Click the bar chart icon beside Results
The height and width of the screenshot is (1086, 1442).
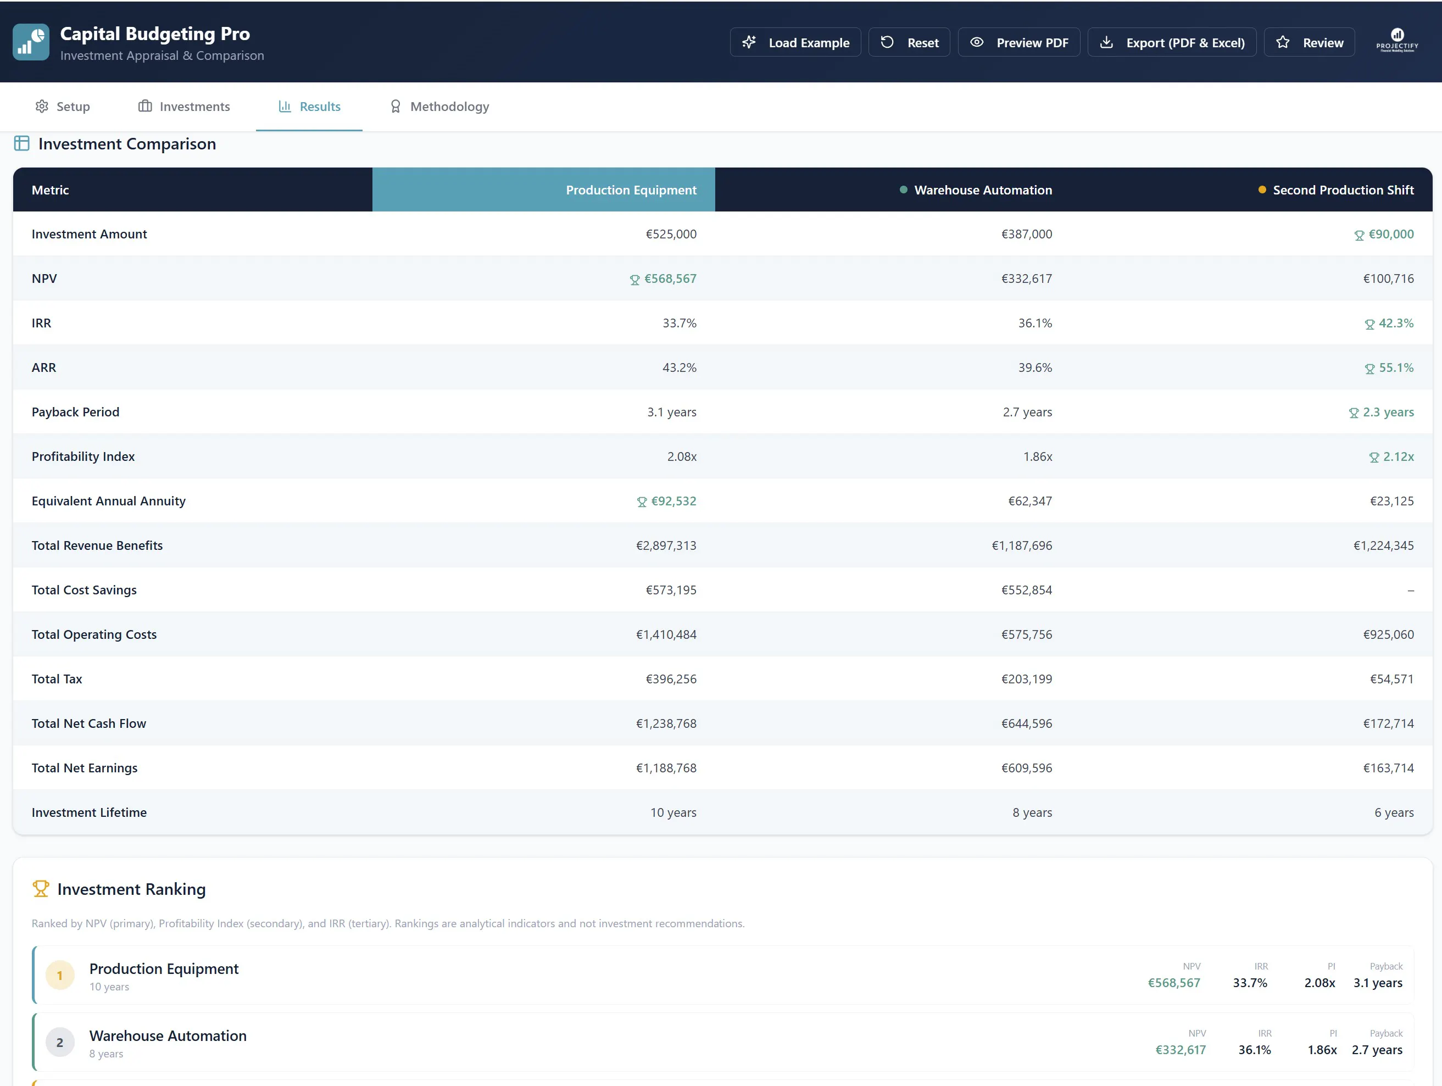[x=285, y=106]
